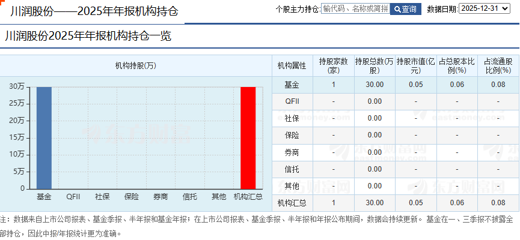
Task: Select the 基金 row label in the table
Action: pyautogui.click(x=292, y=85)
